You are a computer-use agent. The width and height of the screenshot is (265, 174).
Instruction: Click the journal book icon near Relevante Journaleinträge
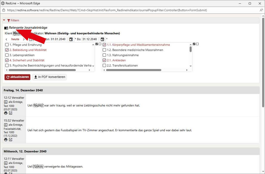point(6,28)
